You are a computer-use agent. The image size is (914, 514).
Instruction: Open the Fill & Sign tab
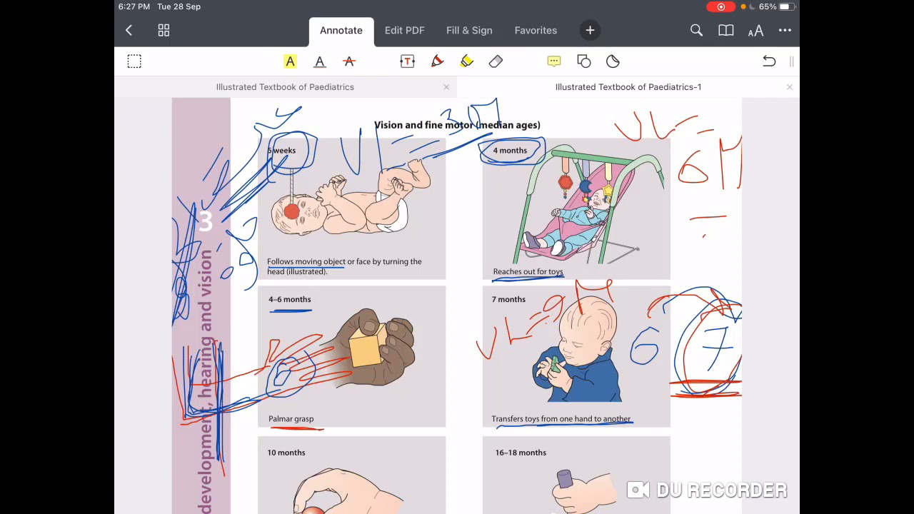(469, 30)
